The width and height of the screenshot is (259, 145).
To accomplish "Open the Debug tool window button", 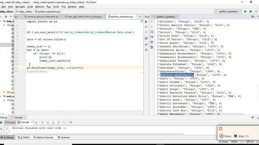I will tap(7, 137).
